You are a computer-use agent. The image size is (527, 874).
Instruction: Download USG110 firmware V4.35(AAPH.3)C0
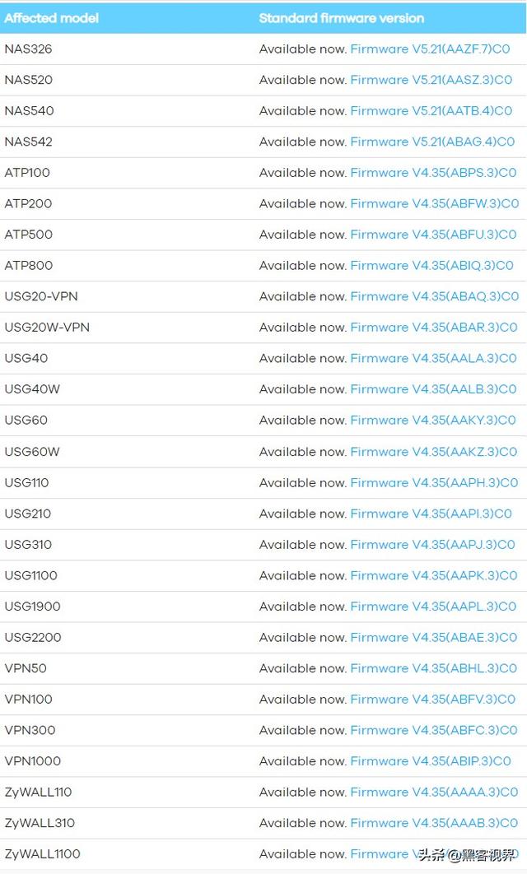pos(434,482)
